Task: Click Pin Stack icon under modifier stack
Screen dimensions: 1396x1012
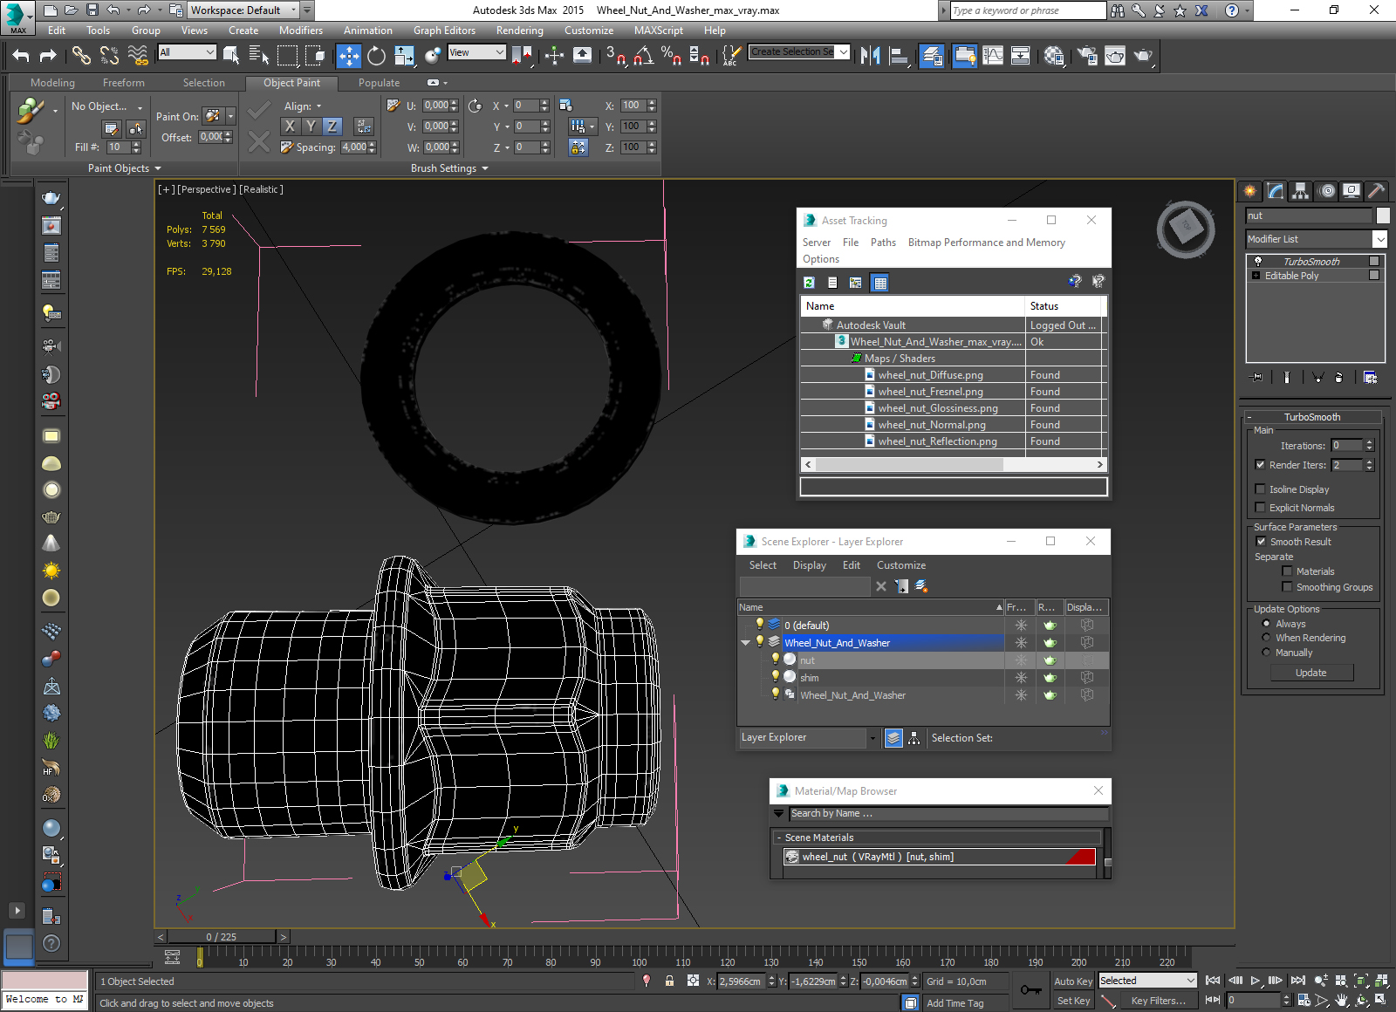Action: (x=1256, y=378)
